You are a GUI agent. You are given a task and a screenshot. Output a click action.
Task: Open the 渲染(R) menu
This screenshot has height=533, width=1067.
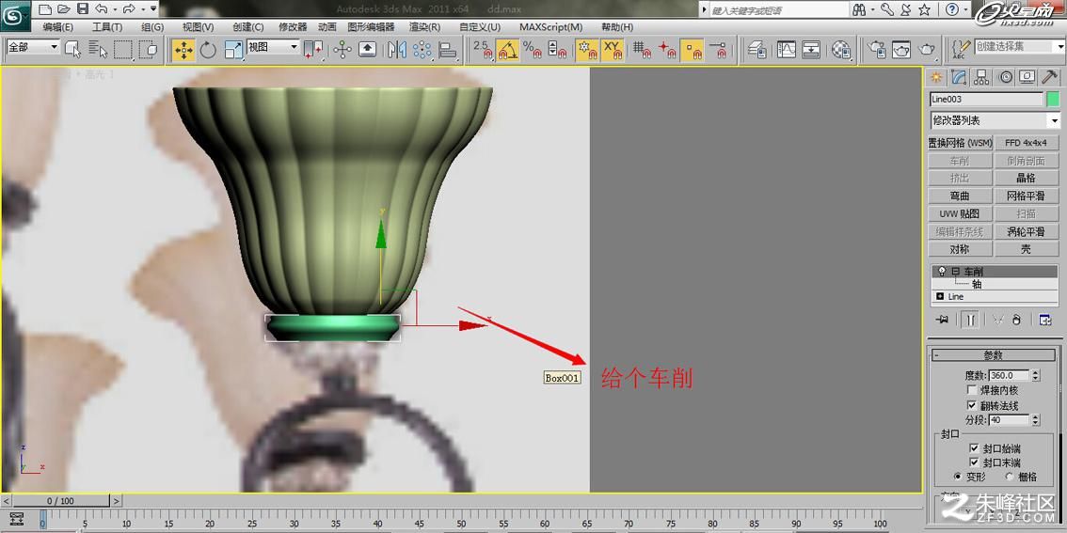pos(424,27)
